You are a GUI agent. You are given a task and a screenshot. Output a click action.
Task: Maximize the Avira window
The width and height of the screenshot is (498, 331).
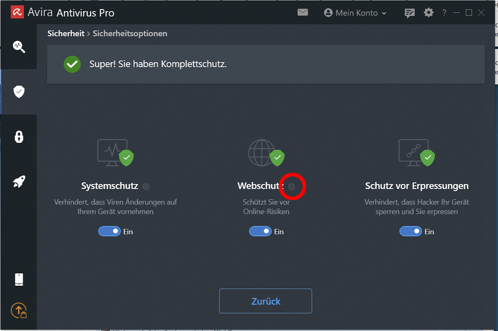[469, 13]
